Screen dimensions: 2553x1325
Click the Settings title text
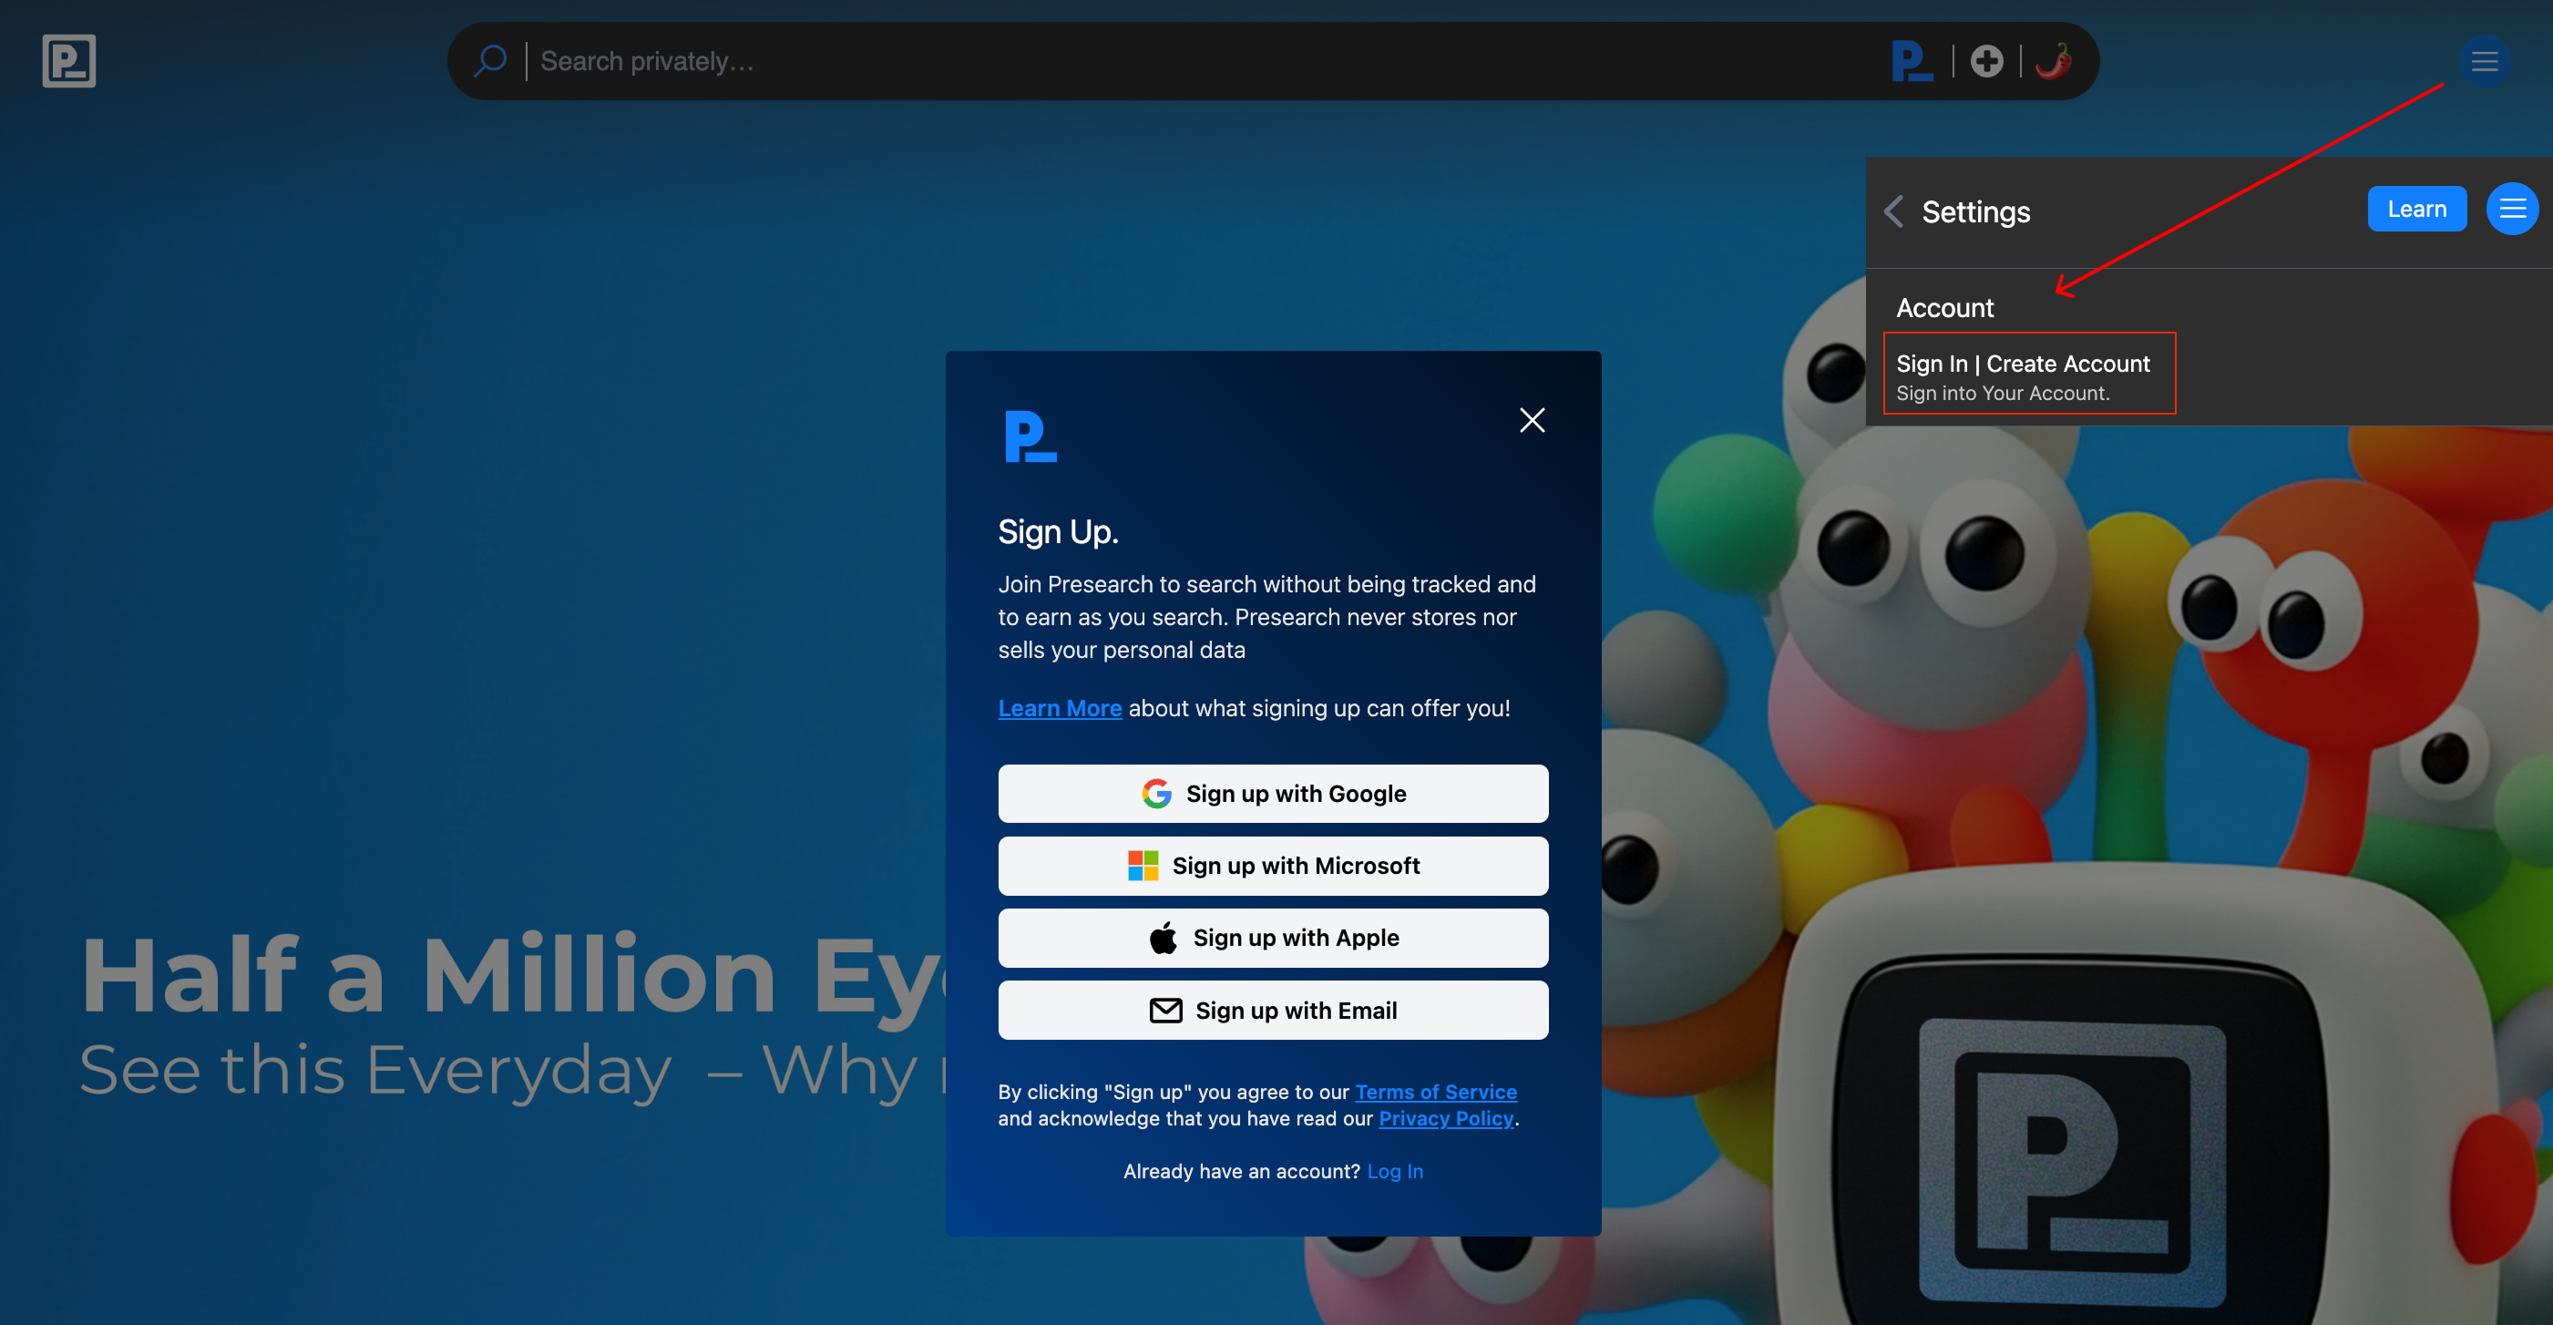[x=1975, y=212]
